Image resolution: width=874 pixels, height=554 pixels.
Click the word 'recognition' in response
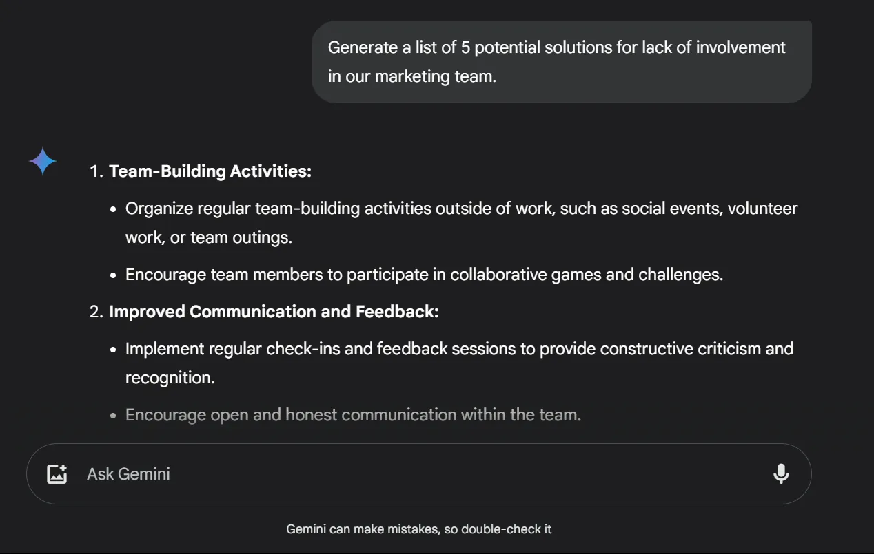169,378
